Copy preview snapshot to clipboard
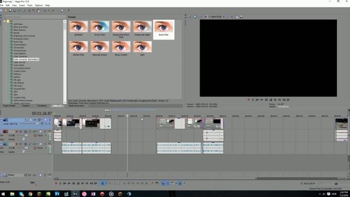 237,16
